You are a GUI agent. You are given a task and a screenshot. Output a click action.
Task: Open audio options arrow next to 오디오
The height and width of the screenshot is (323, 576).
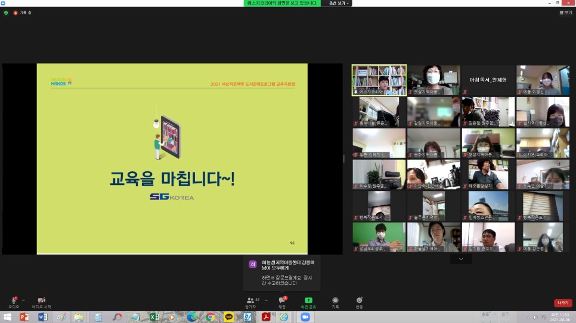23,300
